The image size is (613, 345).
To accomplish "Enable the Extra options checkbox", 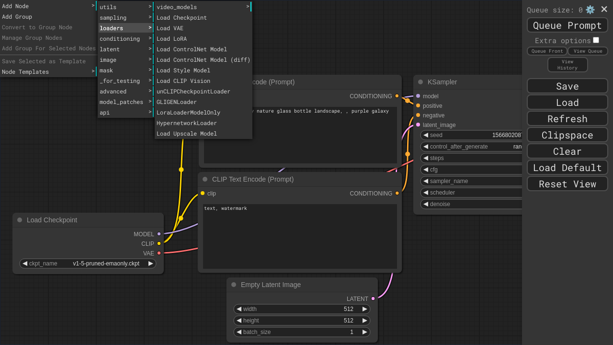I will [596, 40].
